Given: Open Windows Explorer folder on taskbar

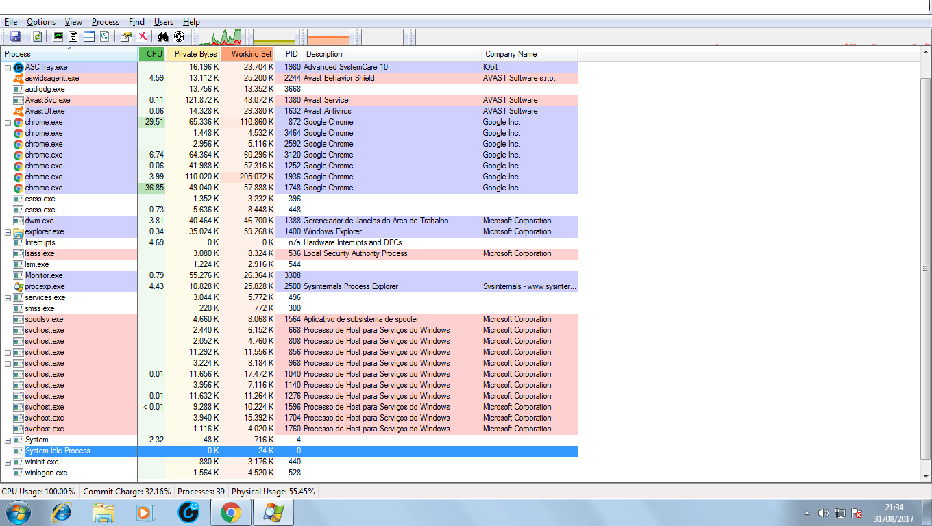Looking at the screenshot, I should pos(104,512).
